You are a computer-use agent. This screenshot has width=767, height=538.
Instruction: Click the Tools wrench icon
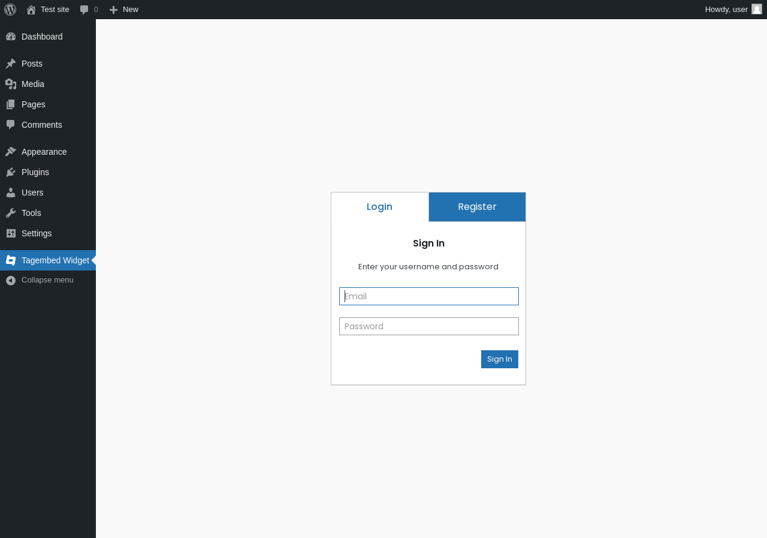coord(11,213)
